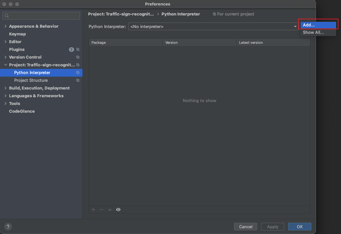Click the upgrade package arrow icon
This screenshot has width=341, height=234.
pos(110,210)
